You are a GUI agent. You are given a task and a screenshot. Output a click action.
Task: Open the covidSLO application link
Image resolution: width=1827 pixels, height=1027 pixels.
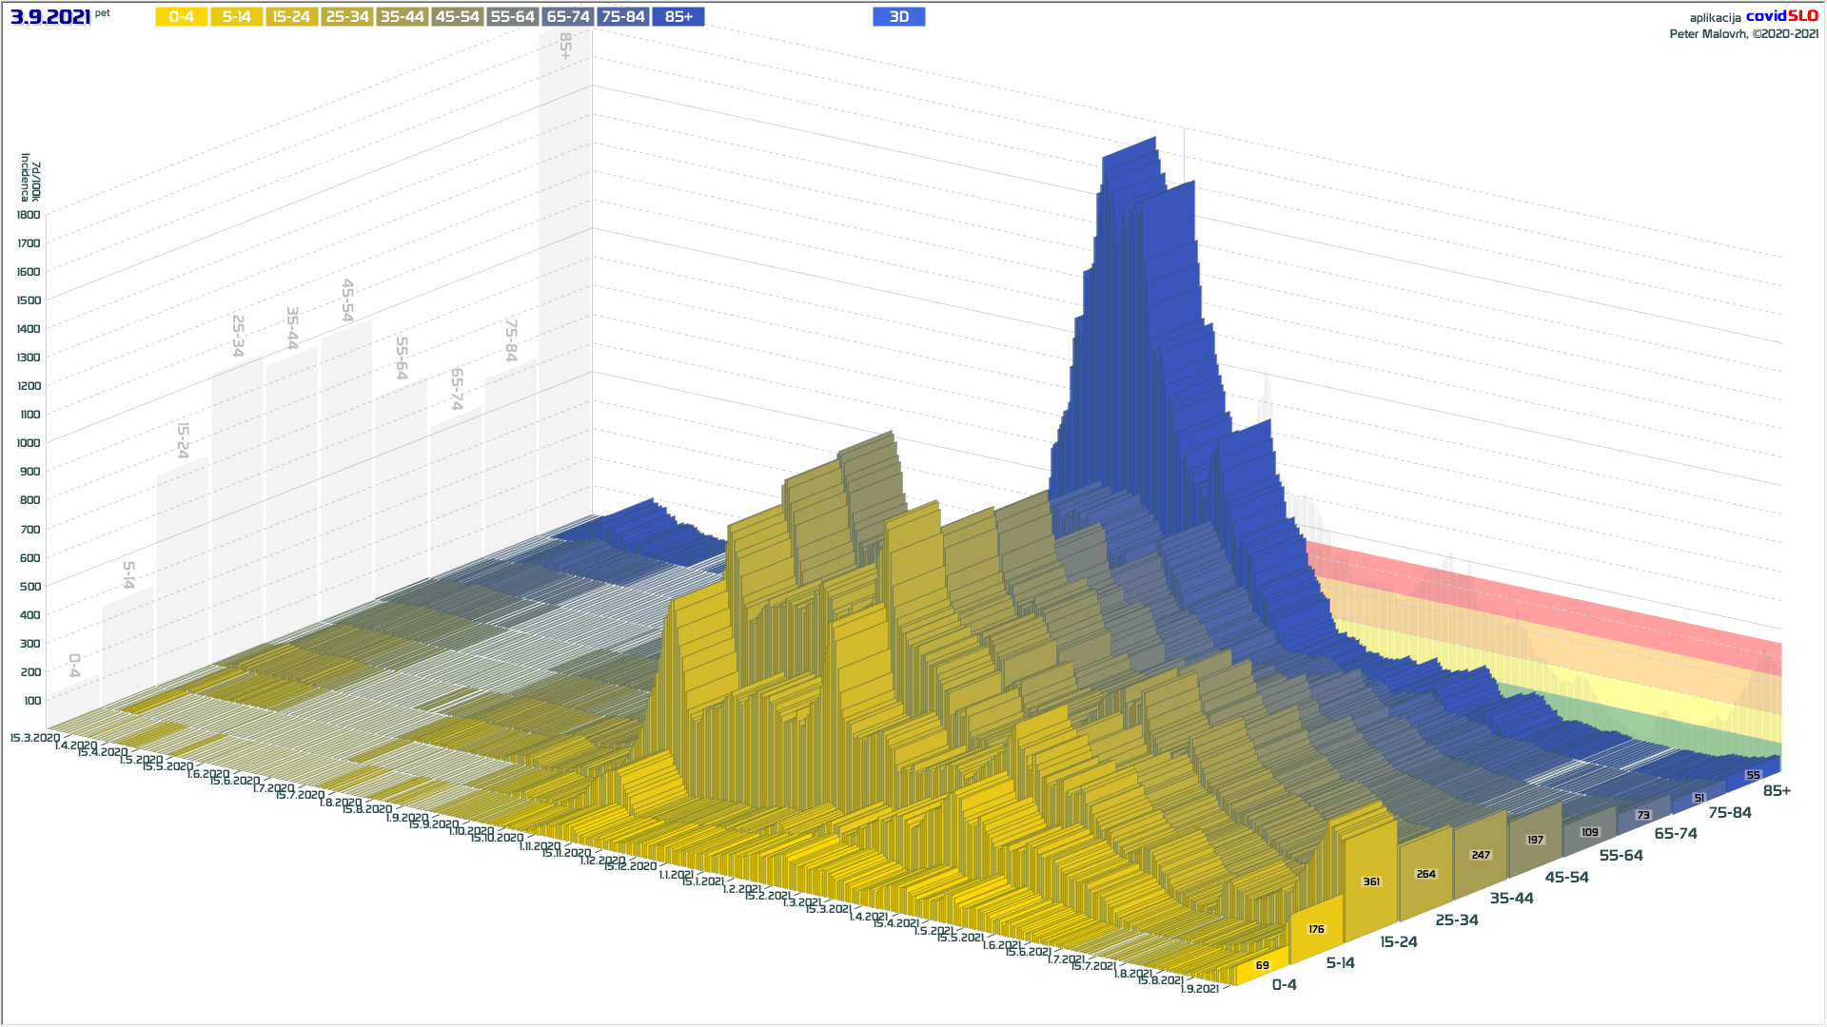tap(1781, 16)
